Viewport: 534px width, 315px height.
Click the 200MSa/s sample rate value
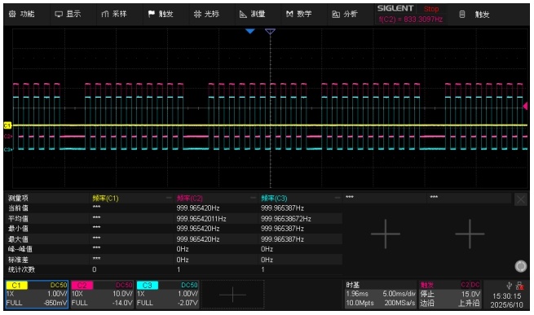point(399,303)
